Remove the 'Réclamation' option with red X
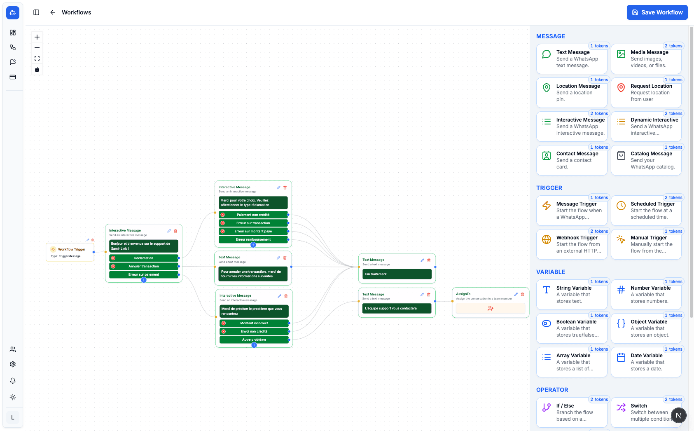The width and height of the screenshot is (694, 431). [x=113, y=258]
